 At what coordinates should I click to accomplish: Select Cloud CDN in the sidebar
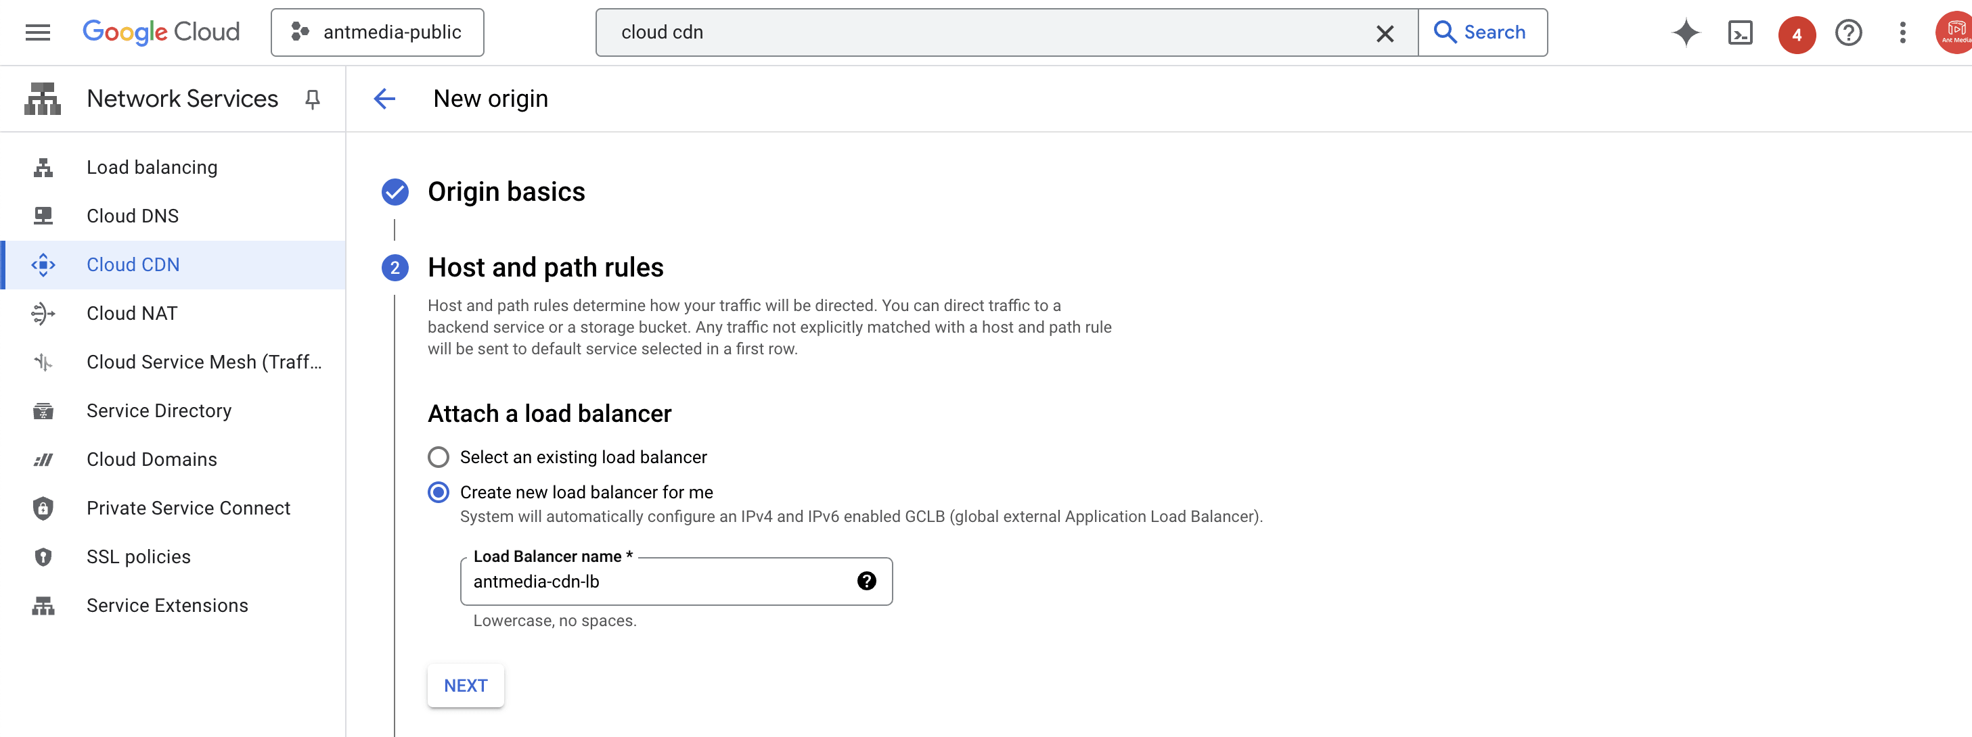point(173,264)
